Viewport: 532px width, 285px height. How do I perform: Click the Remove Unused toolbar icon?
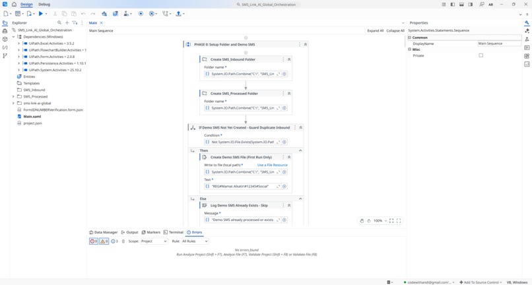coord(152,14)
